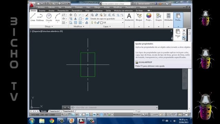Click the Superior view control label
Viewport: 220px width, 124px height.
click(x=37, y=31)
